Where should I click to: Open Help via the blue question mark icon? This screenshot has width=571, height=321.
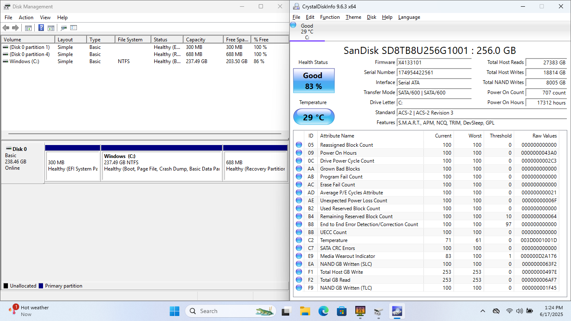(41, 28)
